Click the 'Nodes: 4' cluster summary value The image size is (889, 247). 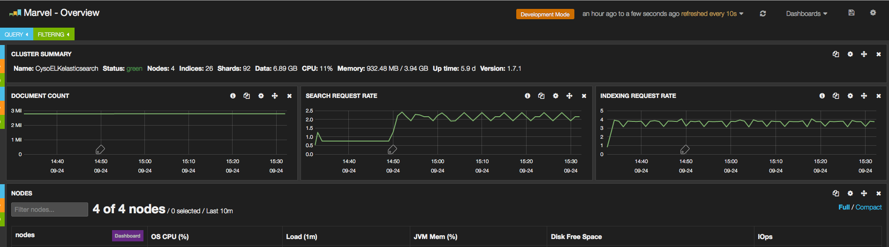point(161,68)
